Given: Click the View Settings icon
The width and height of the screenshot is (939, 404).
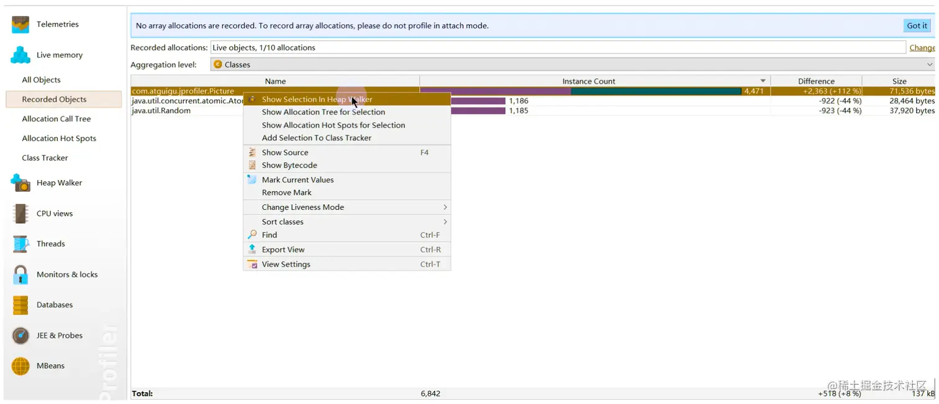Looking at the screenshot, I should pyautogui.click(x=252, y=264).
